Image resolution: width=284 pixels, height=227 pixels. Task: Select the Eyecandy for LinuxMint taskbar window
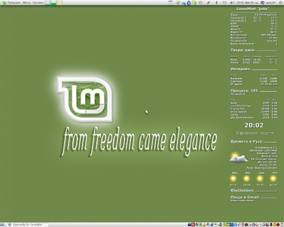[28, 225]
